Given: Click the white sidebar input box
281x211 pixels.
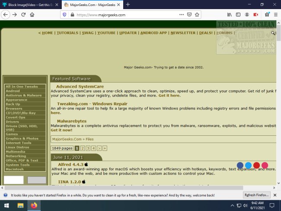Looking at the screenshot, I should click(x=14, y=180).
